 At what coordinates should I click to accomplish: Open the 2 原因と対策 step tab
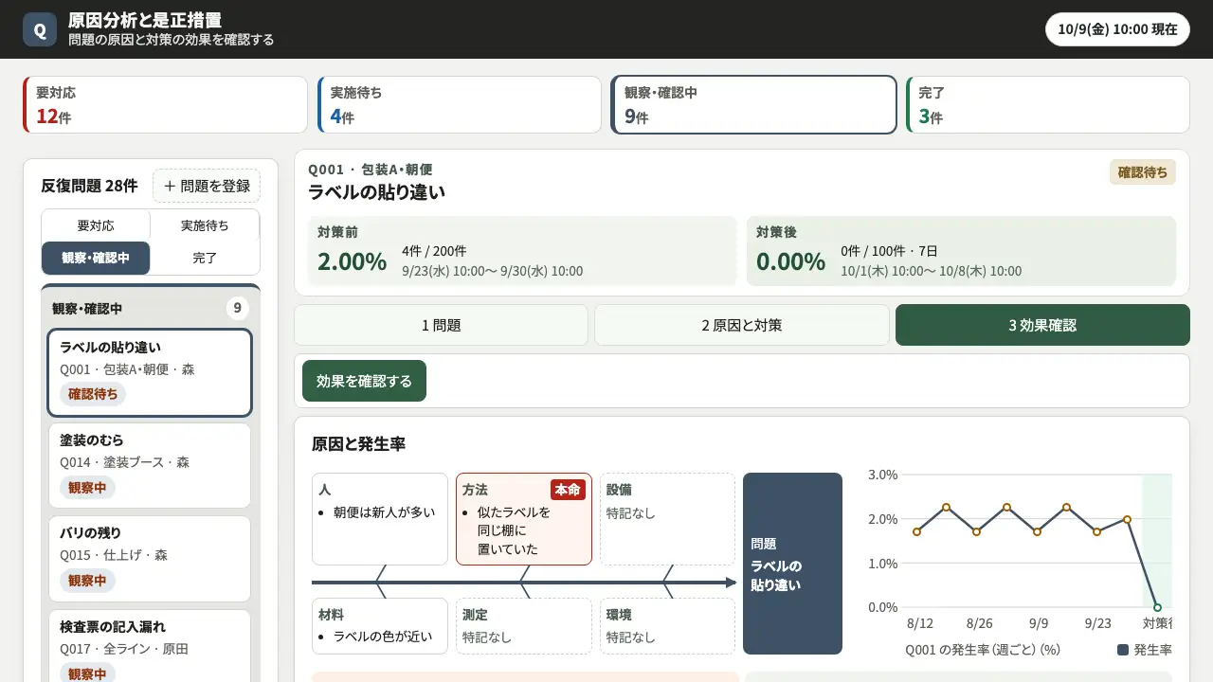pos(742,325)
